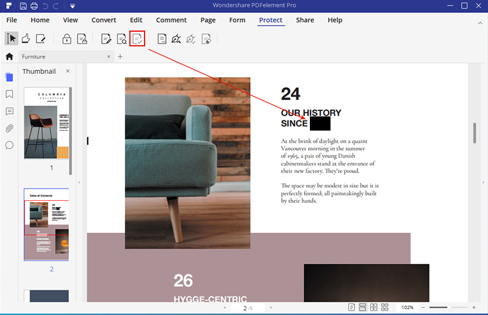Select page 1 thumbnail
488x315 pixels.
(46, 123)
